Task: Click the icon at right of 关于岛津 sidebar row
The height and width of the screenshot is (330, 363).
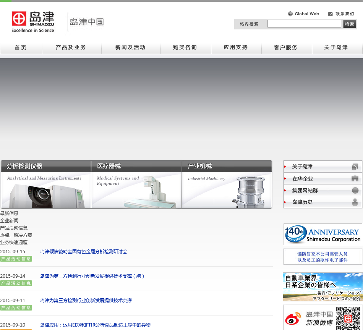Action: tap(355, 167)
